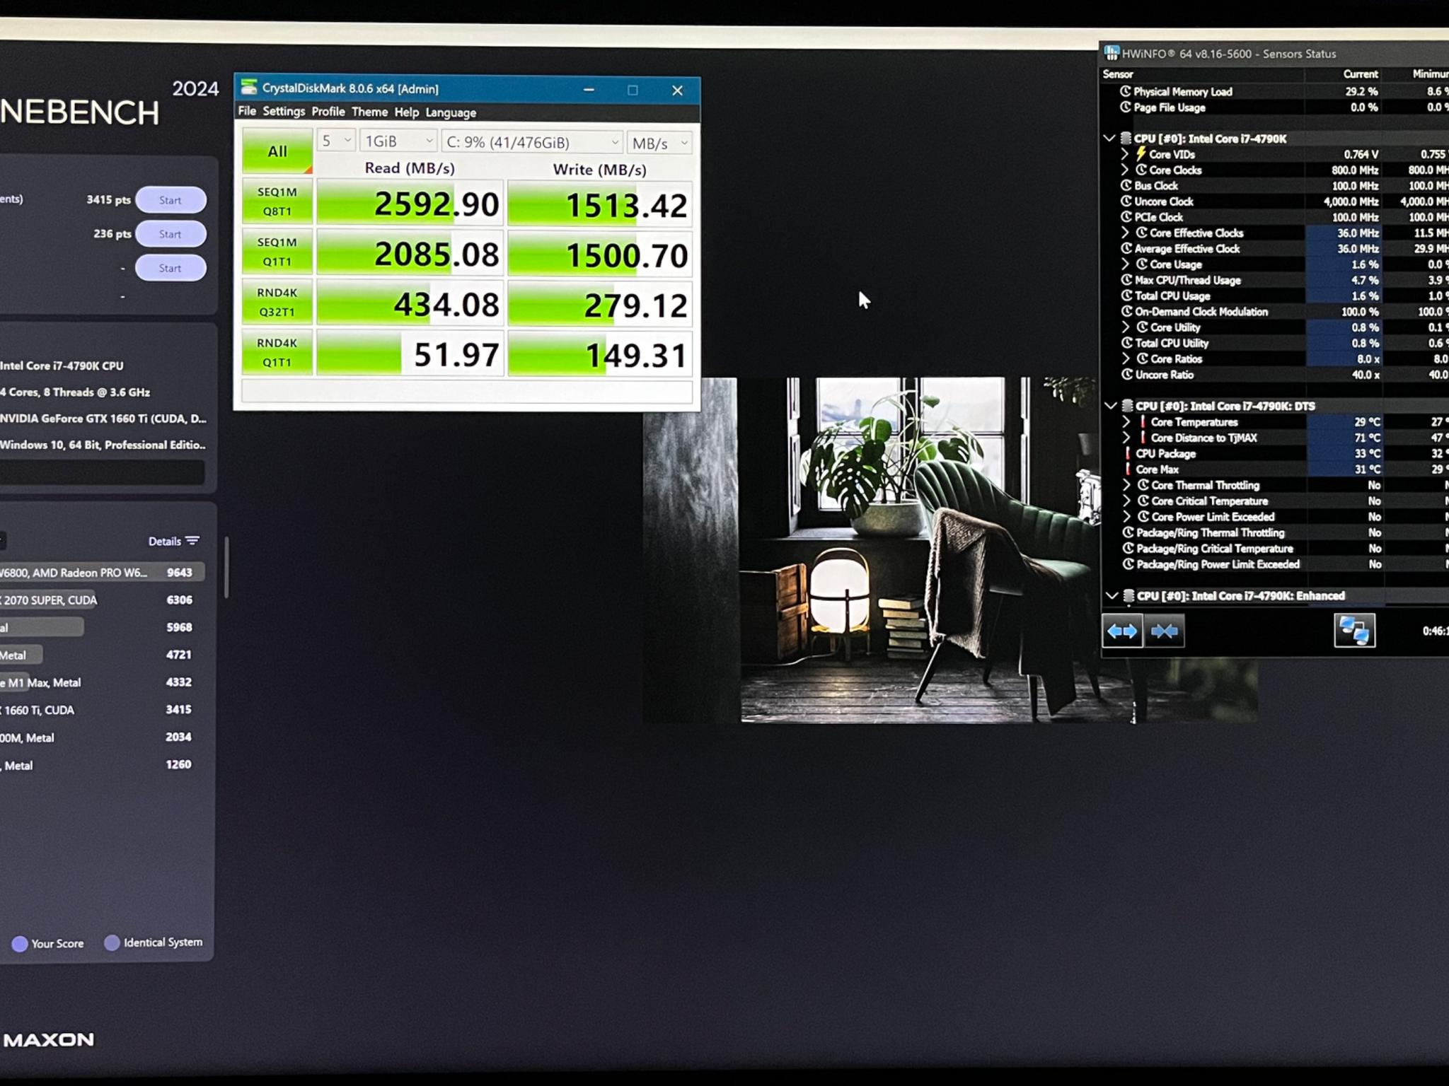
Task: Collapse the CPU [#0] Intel Core i7-4790K section
Action: click(1109, 139)
